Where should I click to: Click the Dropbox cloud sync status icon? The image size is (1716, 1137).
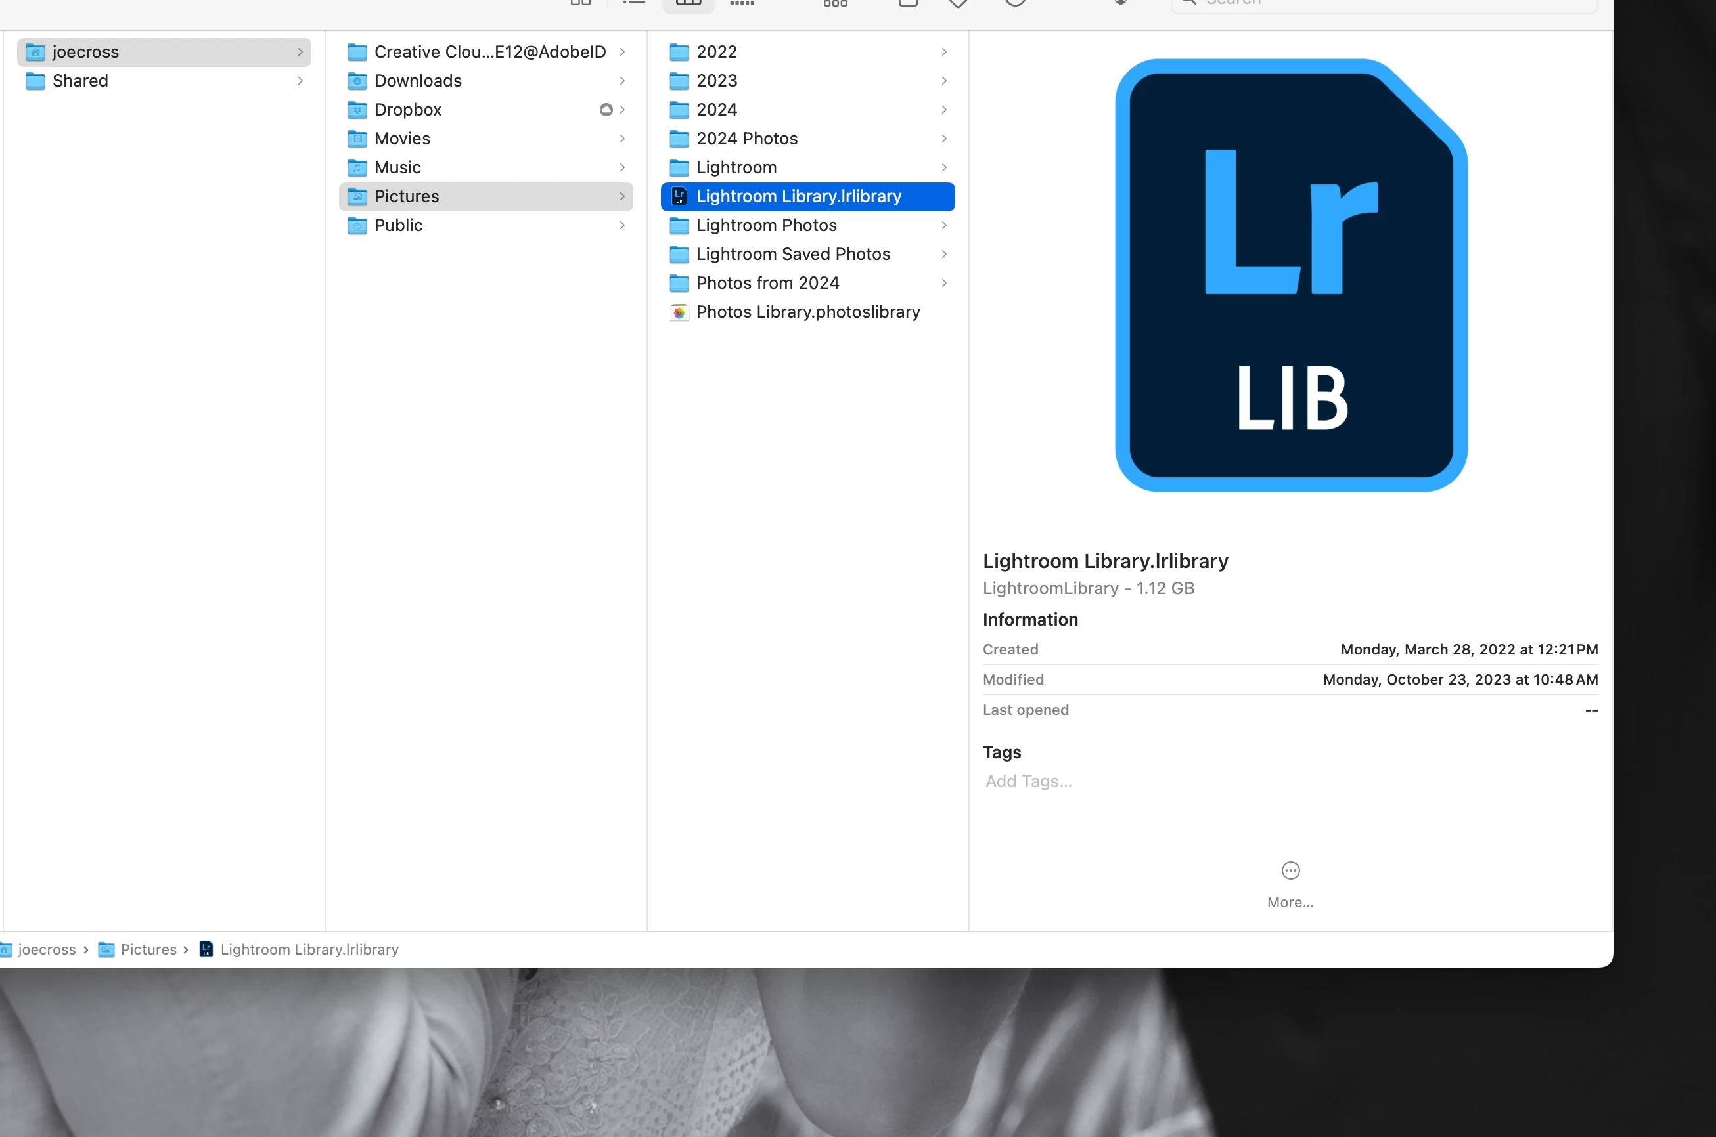(x=606, y=110)
